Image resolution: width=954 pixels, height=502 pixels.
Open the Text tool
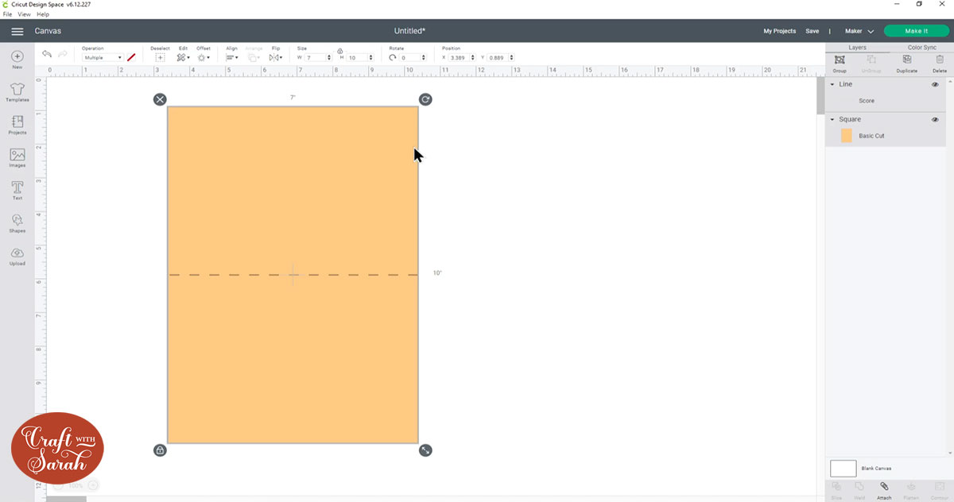pyautogui.click(x=16, y=189)
